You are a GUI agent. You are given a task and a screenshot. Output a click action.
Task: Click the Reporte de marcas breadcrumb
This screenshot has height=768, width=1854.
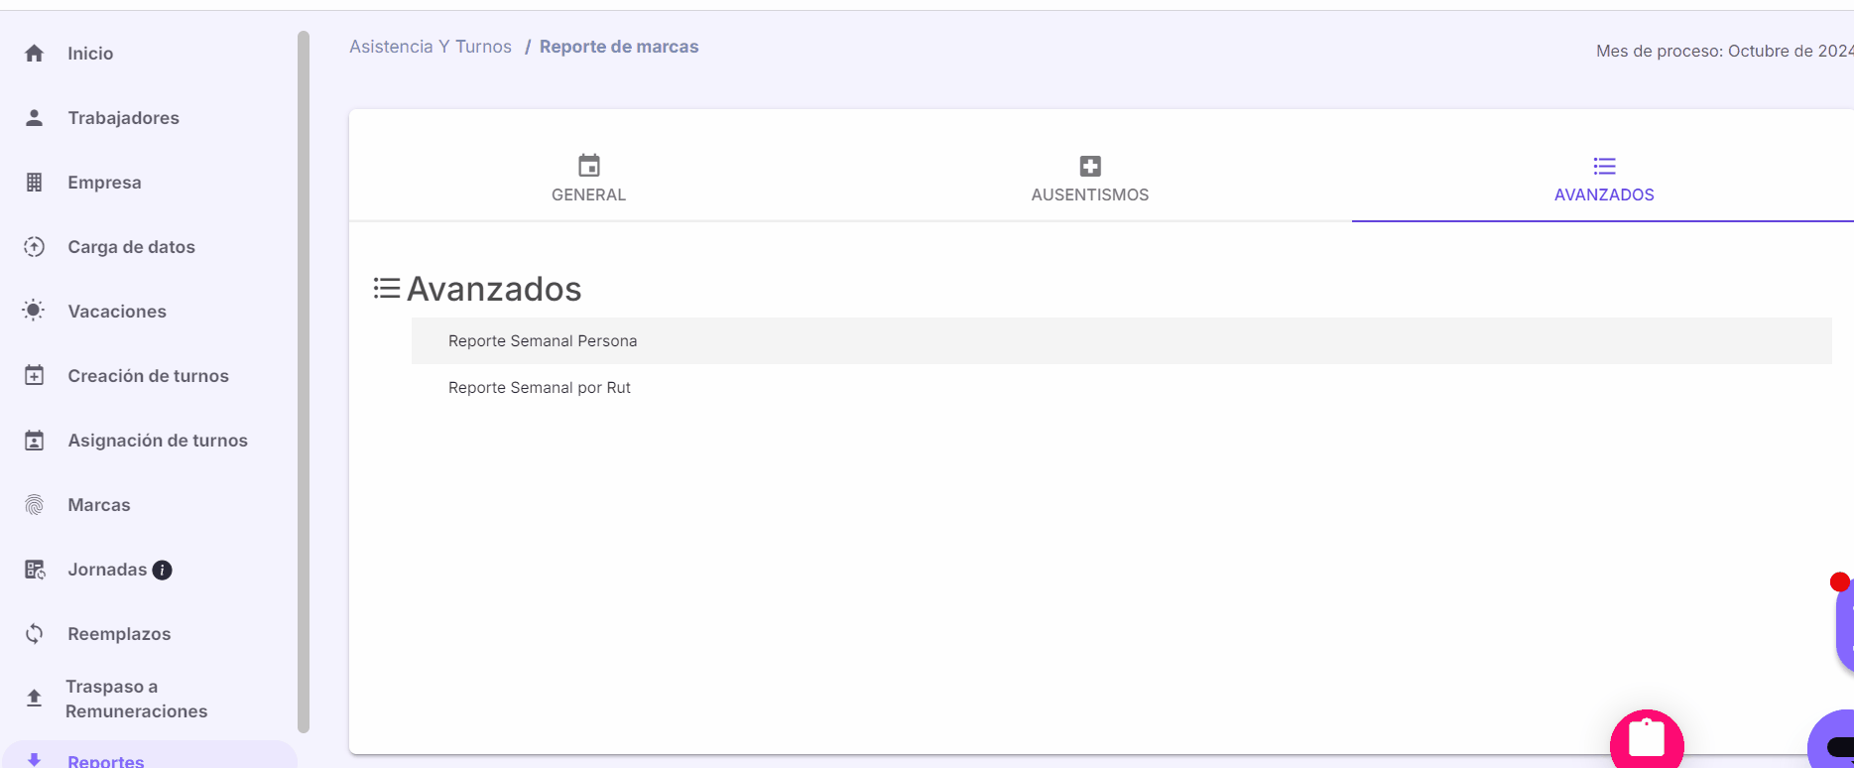coord(619,47)
